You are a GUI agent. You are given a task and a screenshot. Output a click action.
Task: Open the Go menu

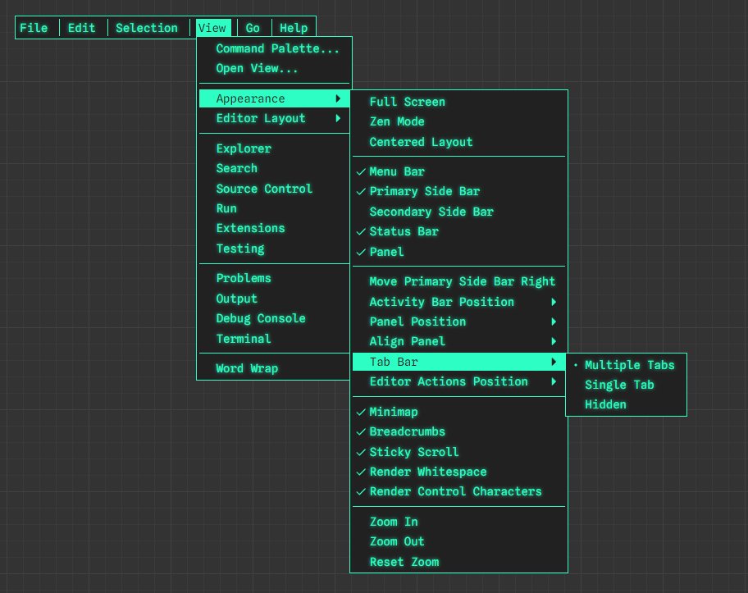253,28
